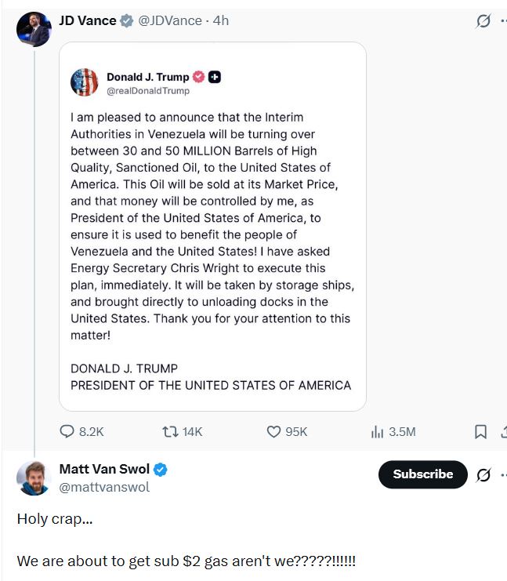Click JD Vance's gray verified badge
Screen dimensions: 507x581
click(127, 21)
